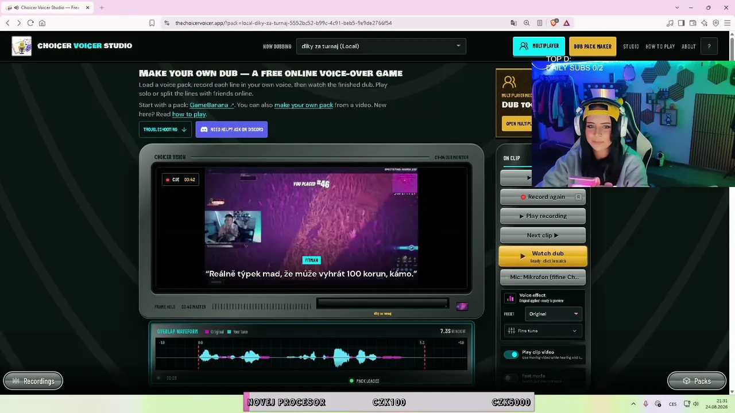735x413 pixels.
Task: Select the Mic: Mikrofon device selector
Action: pos(543,277)
